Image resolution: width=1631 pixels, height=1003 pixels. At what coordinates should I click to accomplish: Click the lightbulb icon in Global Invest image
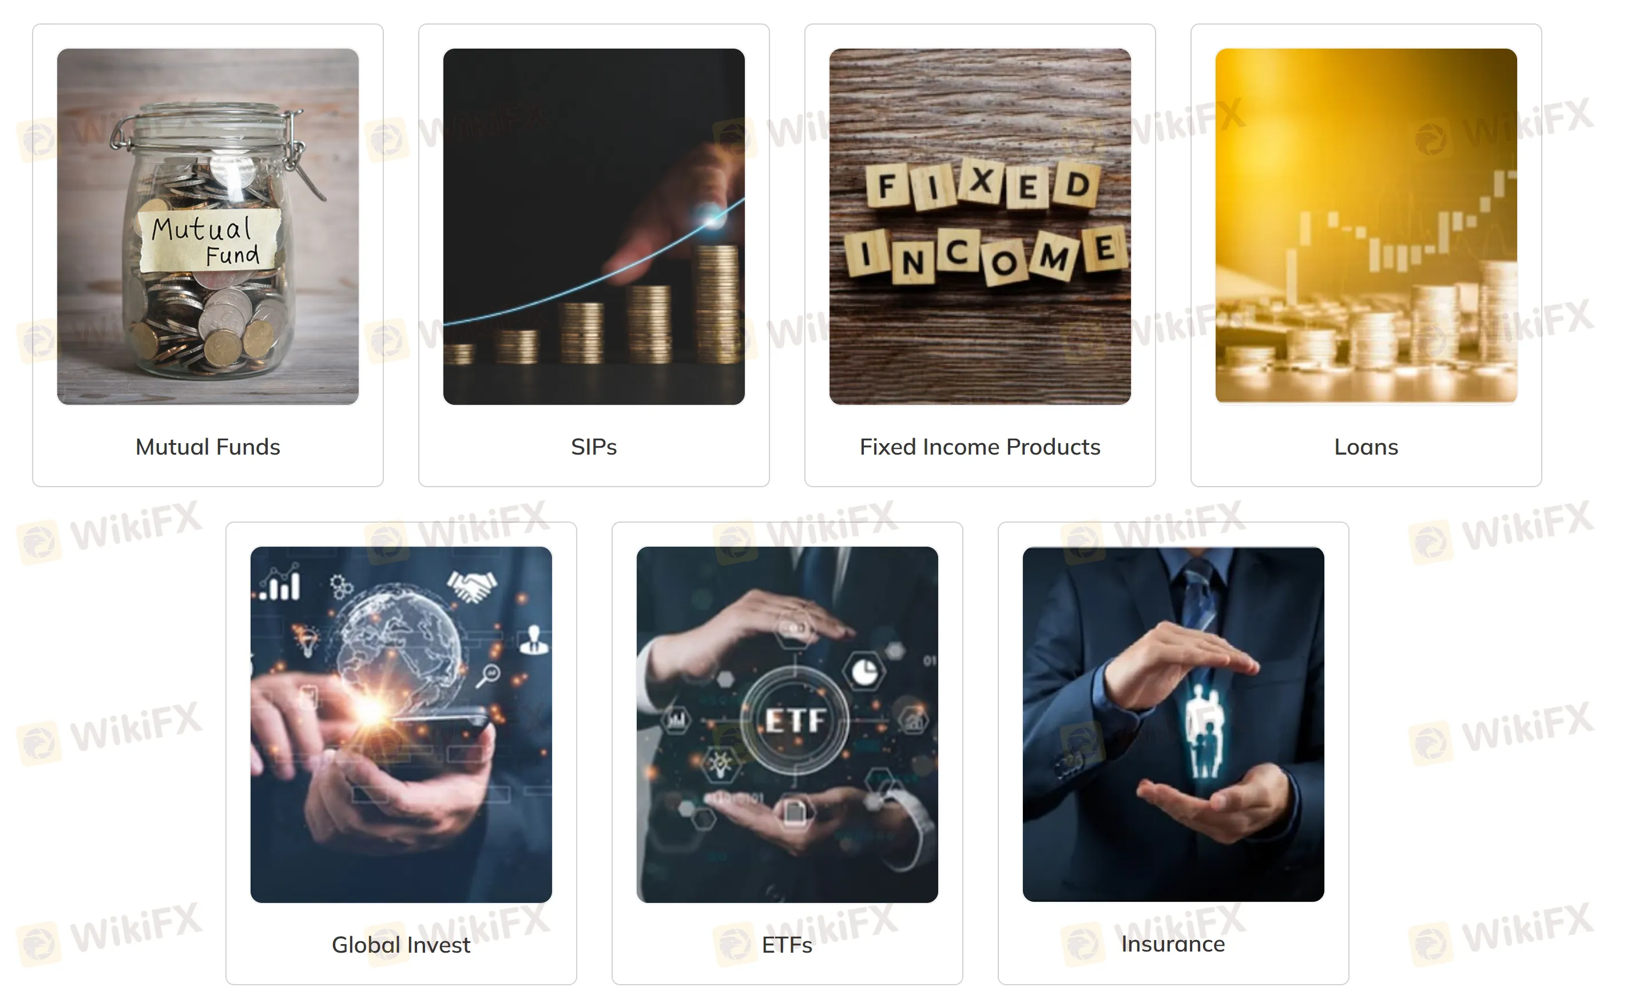pos(308,641)
